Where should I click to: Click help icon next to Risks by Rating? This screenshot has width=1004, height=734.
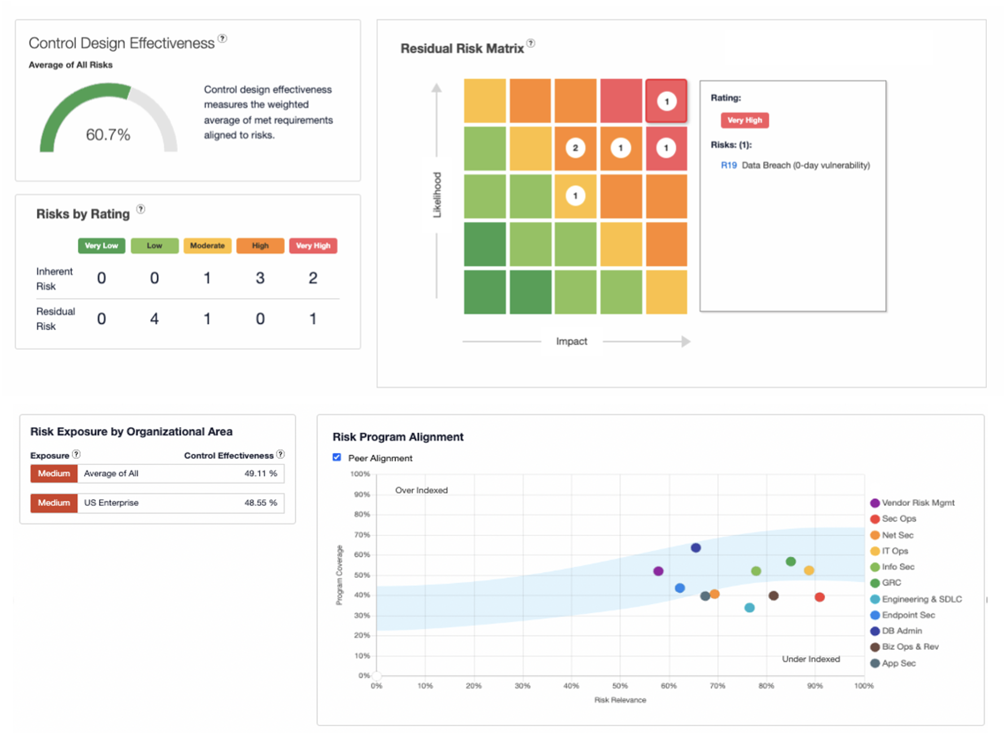(141, 209)
